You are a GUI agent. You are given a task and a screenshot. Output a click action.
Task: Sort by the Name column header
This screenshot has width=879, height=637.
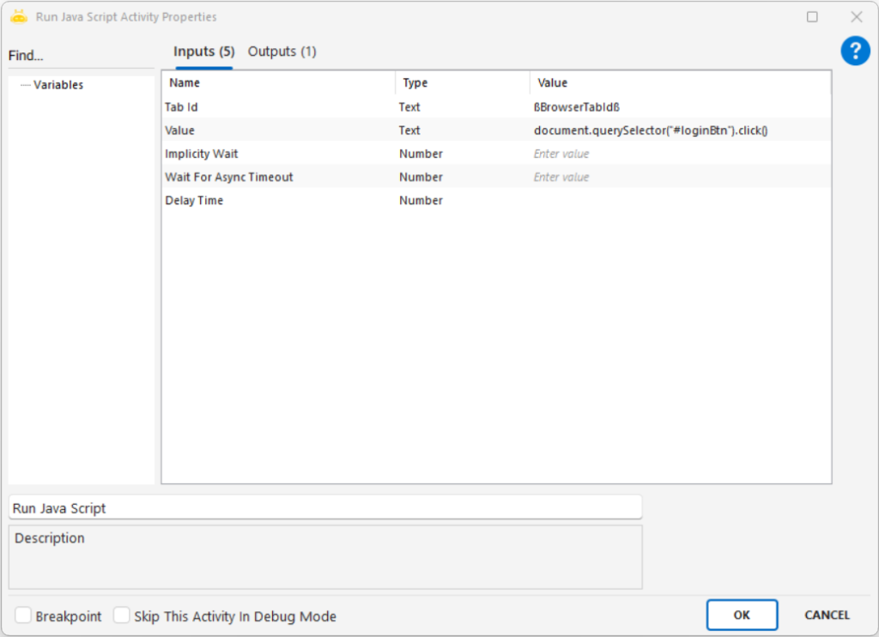(x=277, y=83)
